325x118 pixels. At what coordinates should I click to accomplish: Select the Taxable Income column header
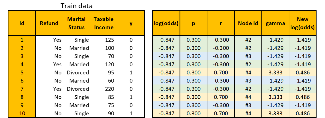[103, 23]
